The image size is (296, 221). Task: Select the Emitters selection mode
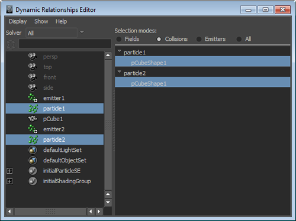coord(199,39)
